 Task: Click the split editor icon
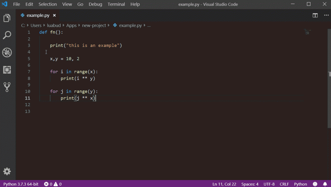[x=315, y=16]
